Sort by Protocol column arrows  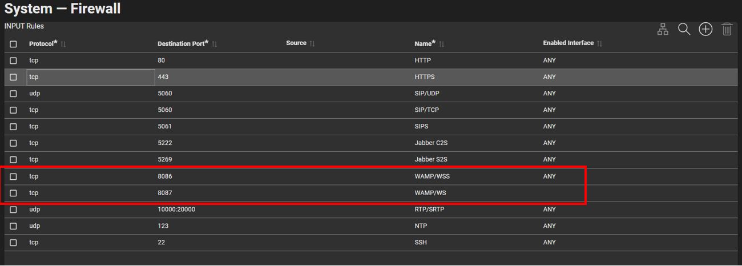coord(63,44)
